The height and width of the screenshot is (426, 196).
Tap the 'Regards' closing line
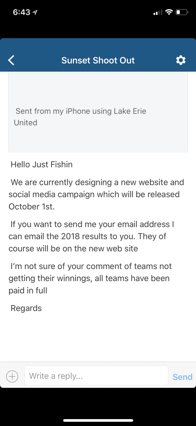click(x=26, y=308)
